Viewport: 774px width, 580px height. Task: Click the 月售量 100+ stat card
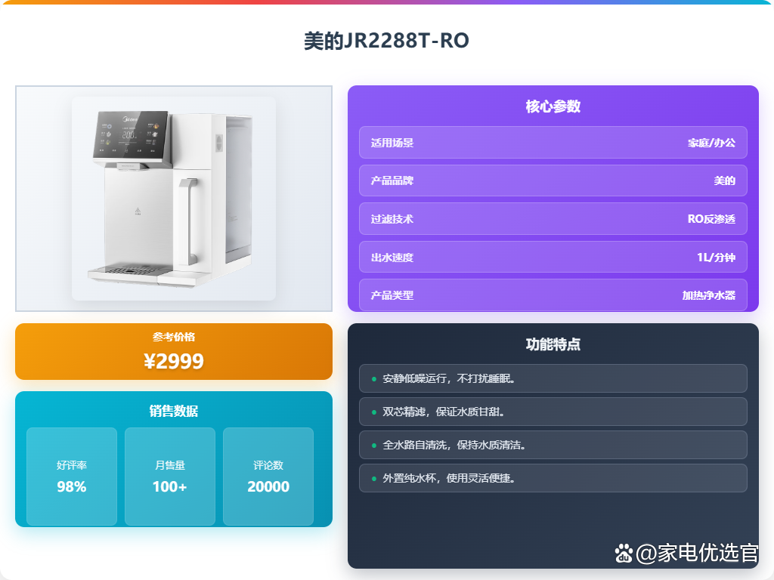(x=170, y=477)
